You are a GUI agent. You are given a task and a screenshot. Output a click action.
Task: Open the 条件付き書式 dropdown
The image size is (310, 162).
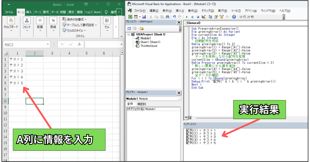click(x=86, y=19)
